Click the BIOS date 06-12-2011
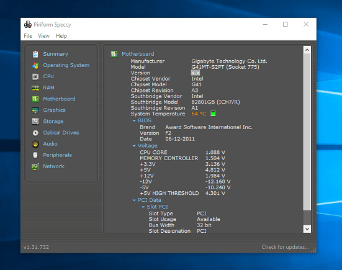 [x=180, y=139]
